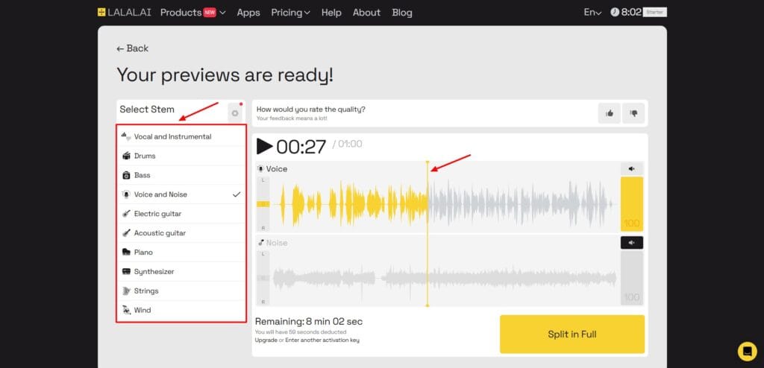Image resolution: width=764 pixels, height=368 pixels.
Task: Unmute the Noise track speaker toggle
Action: click(x=632, y=243)
